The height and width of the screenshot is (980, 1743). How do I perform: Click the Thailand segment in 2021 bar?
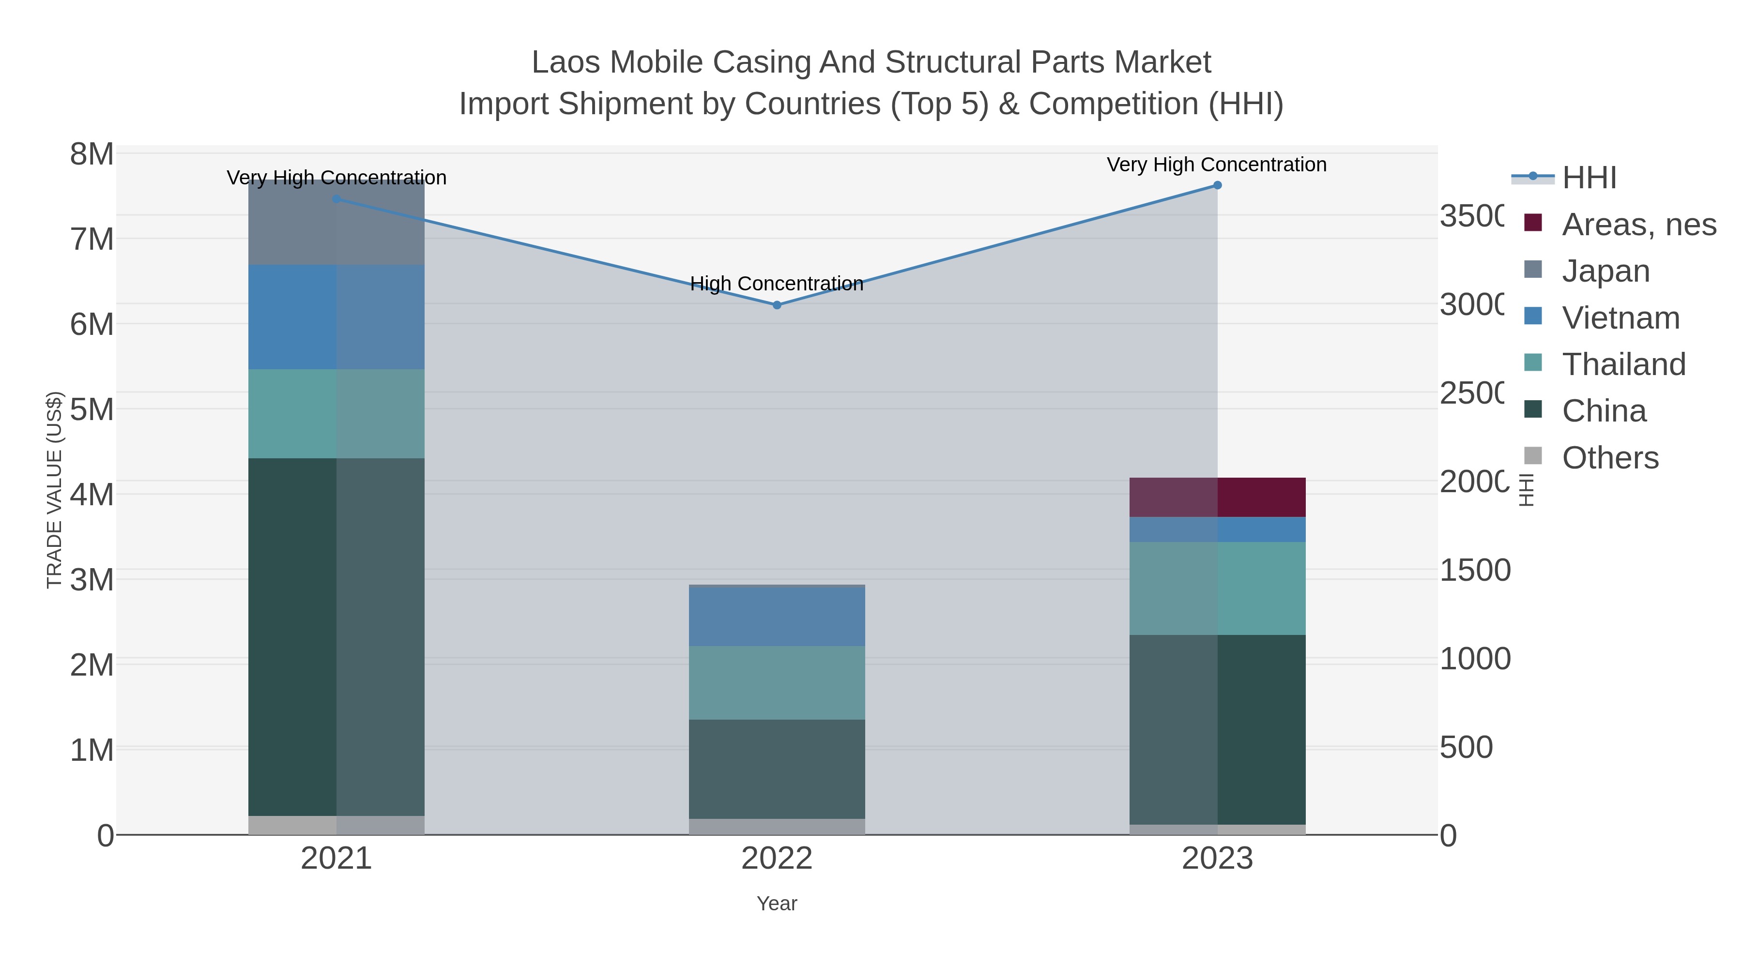tap(336, 414)
